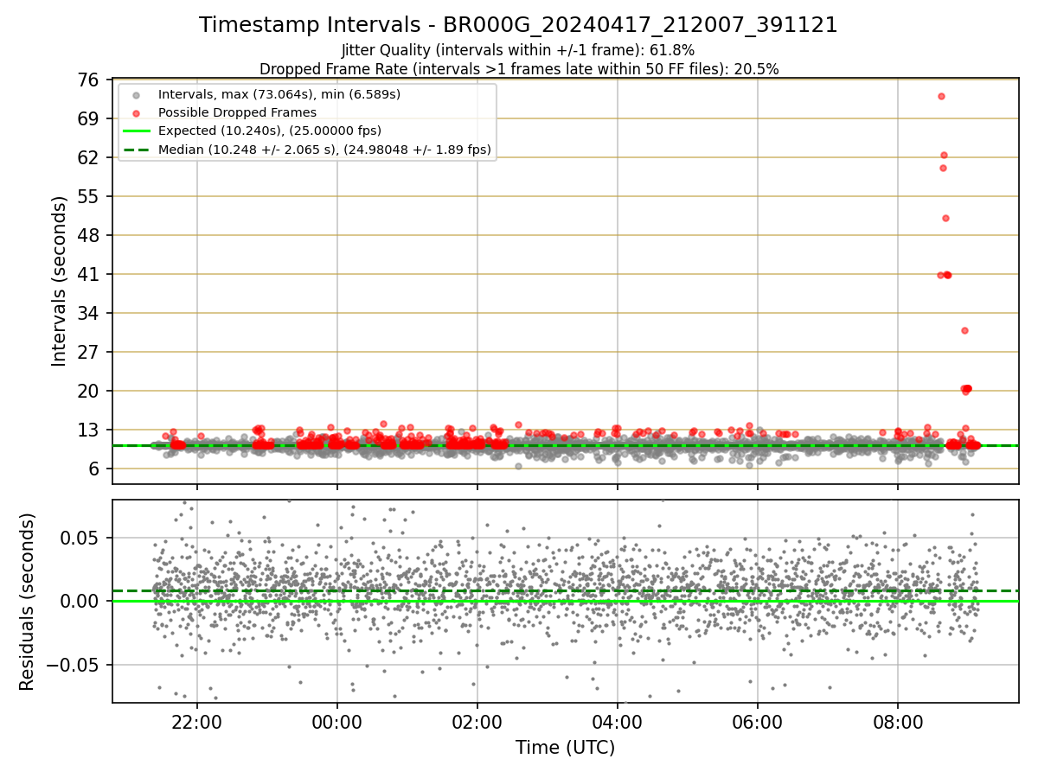The image size is (1038, 778).
Task: Click the solid green line sample in the legend
Action: [136, 131]
